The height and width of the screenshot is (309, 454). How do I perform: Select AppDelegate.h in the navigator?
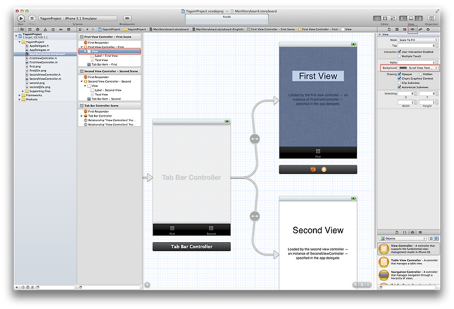pyautogui.click(x=39, y=45)
